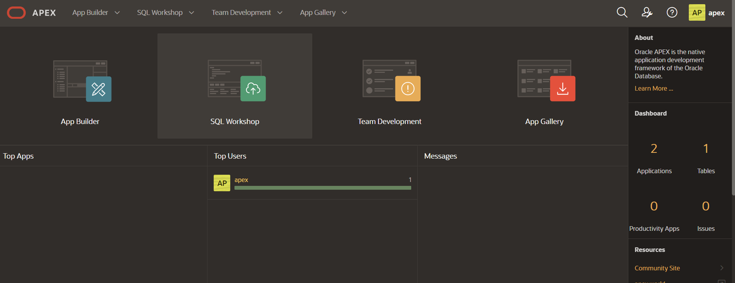The image size is (735, 283).
Task: Open the search magnifier icon
Action: point(622,13)
